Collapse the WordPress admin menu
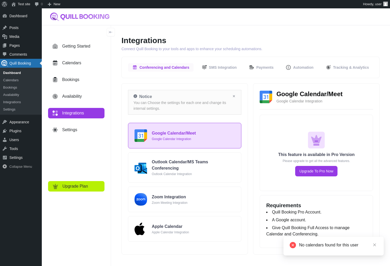 (21, 166)
